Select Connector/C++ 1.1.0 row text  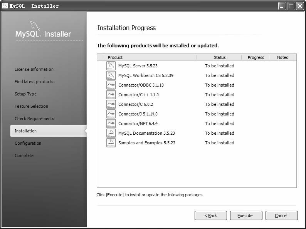[x=138, y=95]
